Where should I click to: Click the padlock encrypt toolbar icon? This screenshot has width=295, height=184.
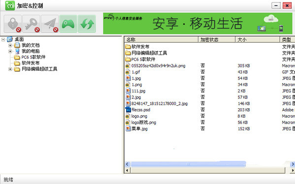tap(13, 24)
